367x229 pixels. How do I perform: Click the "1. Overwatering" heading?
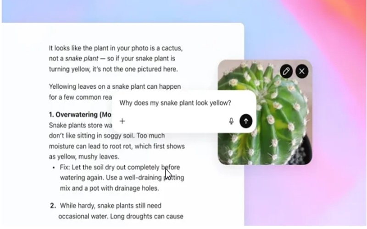[x=80, y=114]
